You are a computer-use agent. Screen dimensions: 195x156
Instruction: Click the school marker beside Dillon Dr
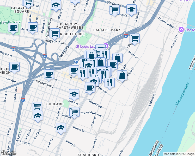pyautogui.click(x=56, y=5)
